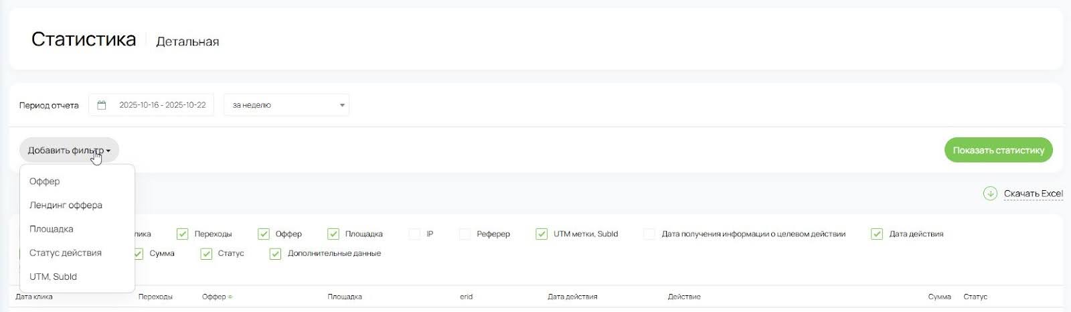The width and height of the screenshot is (1071, 312).
Task: Enable the 'IP' column checkbox
Action: coord(414,234)
